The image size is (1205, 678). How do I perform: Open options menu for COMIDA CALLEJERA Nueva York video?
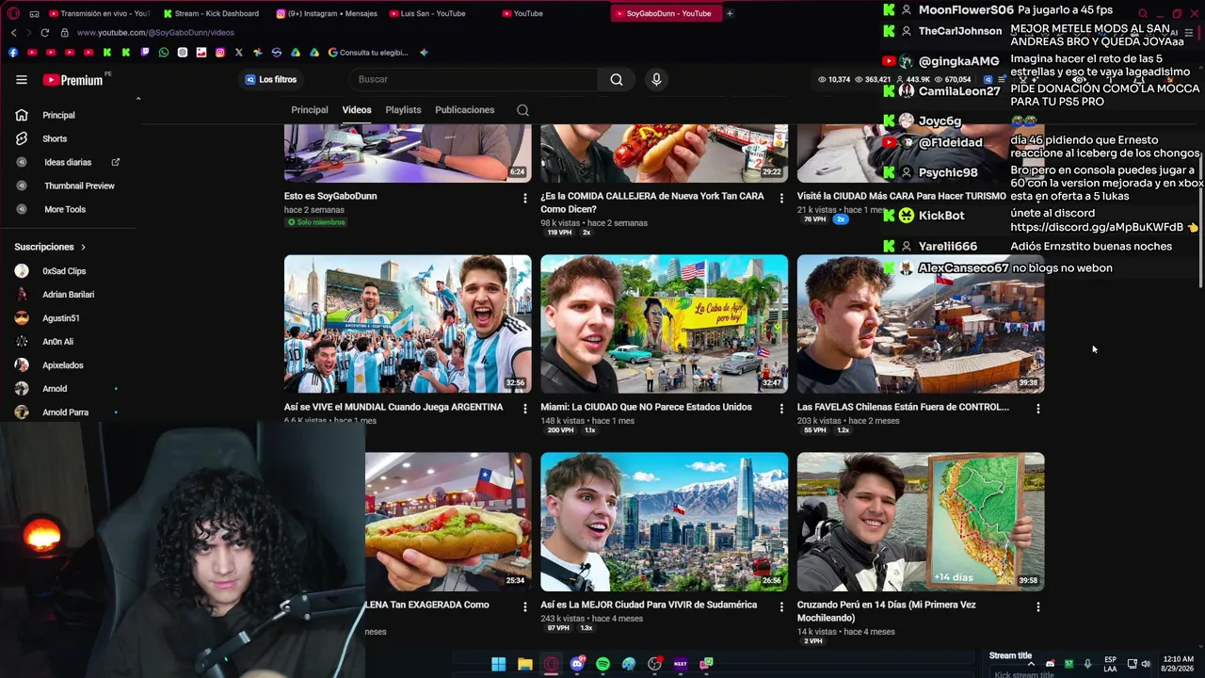pos(781,198)
